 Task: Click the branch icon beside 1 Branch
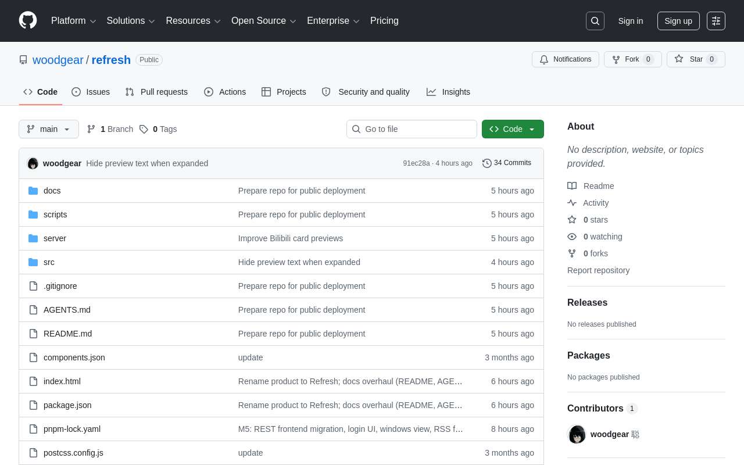(x=91, y=129)
